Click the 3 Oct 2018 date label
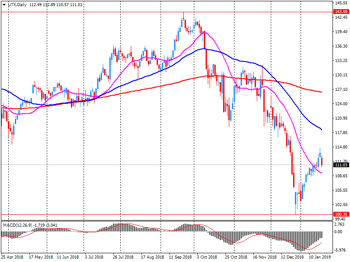Viewport: 350px width, 262px height. (207, 257)
